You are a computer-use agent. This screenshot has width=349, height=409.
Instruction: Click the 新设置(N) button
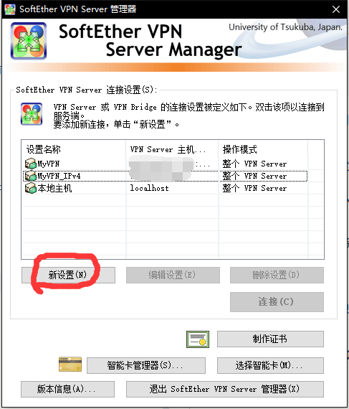coord(68,275)
